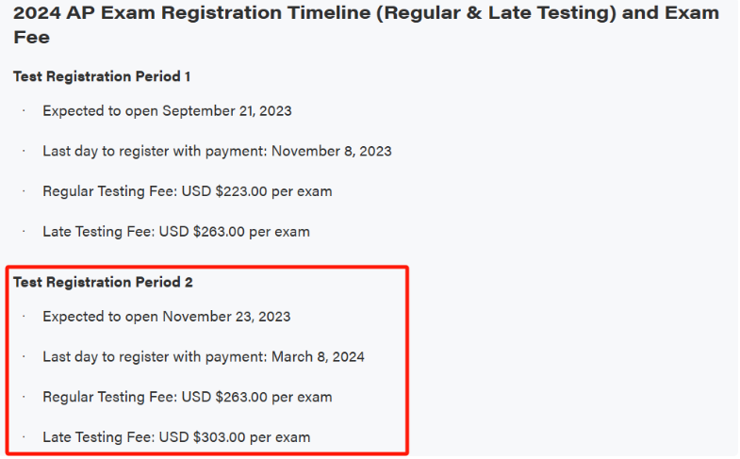This screenshot has height=459, width=740.
Task: Click the word Fee ending the title
Action: tap(32, 38)
